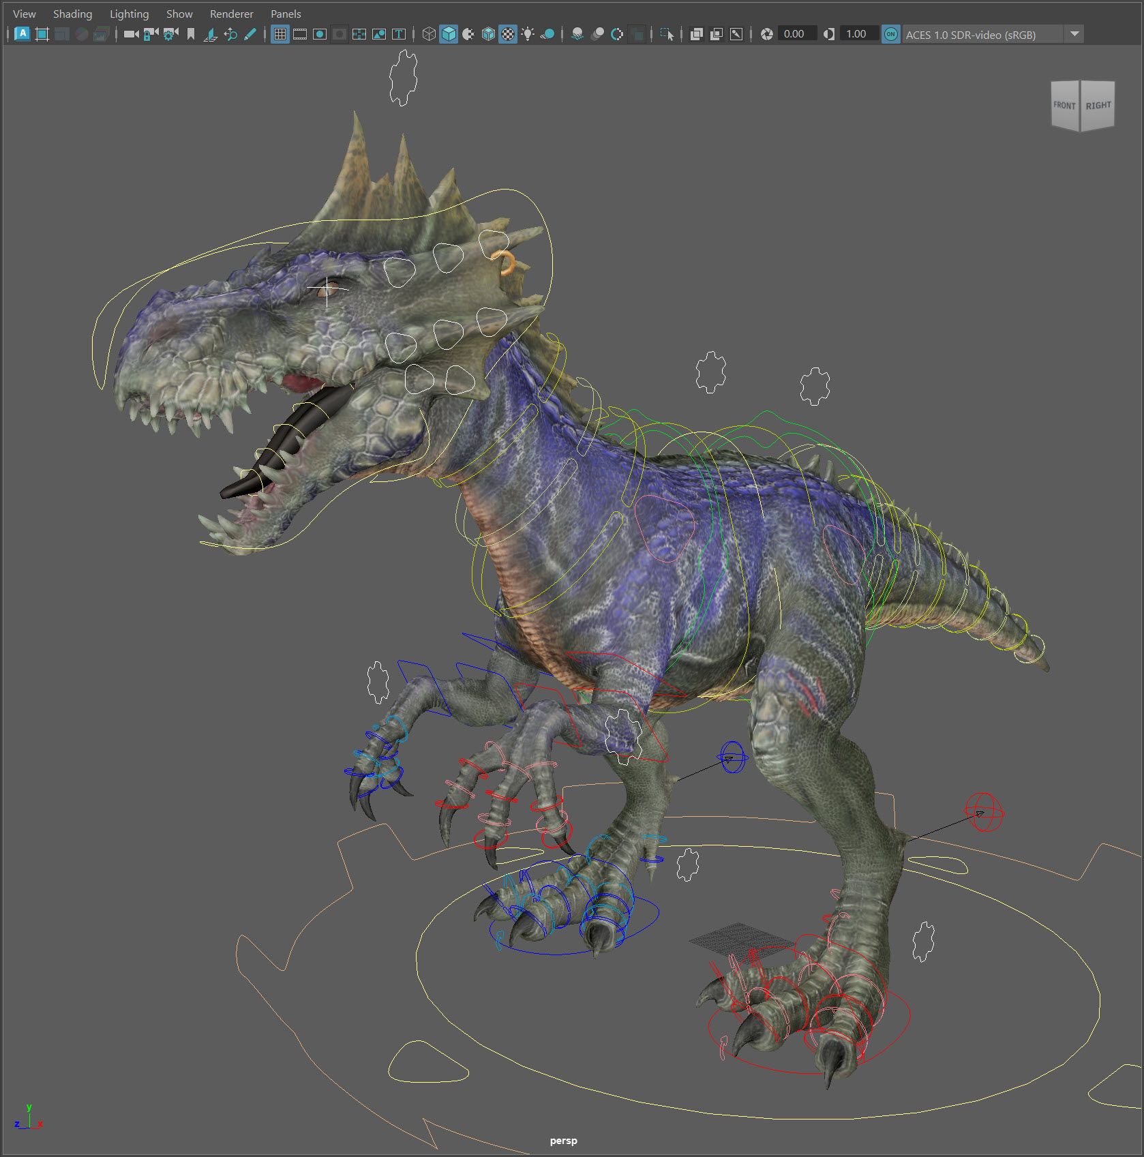Toggle the Gate Mask icon
Image resolution: width=1144 pixels, height=1157 pixels.
pyautogui.click(x=339, y=33)
